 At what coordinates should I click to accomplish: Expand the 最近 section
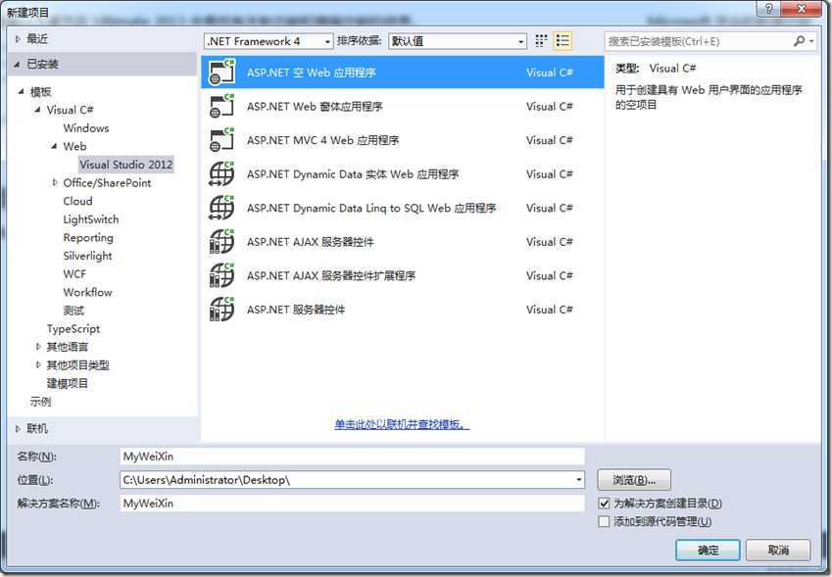click(x=18, y=39)
